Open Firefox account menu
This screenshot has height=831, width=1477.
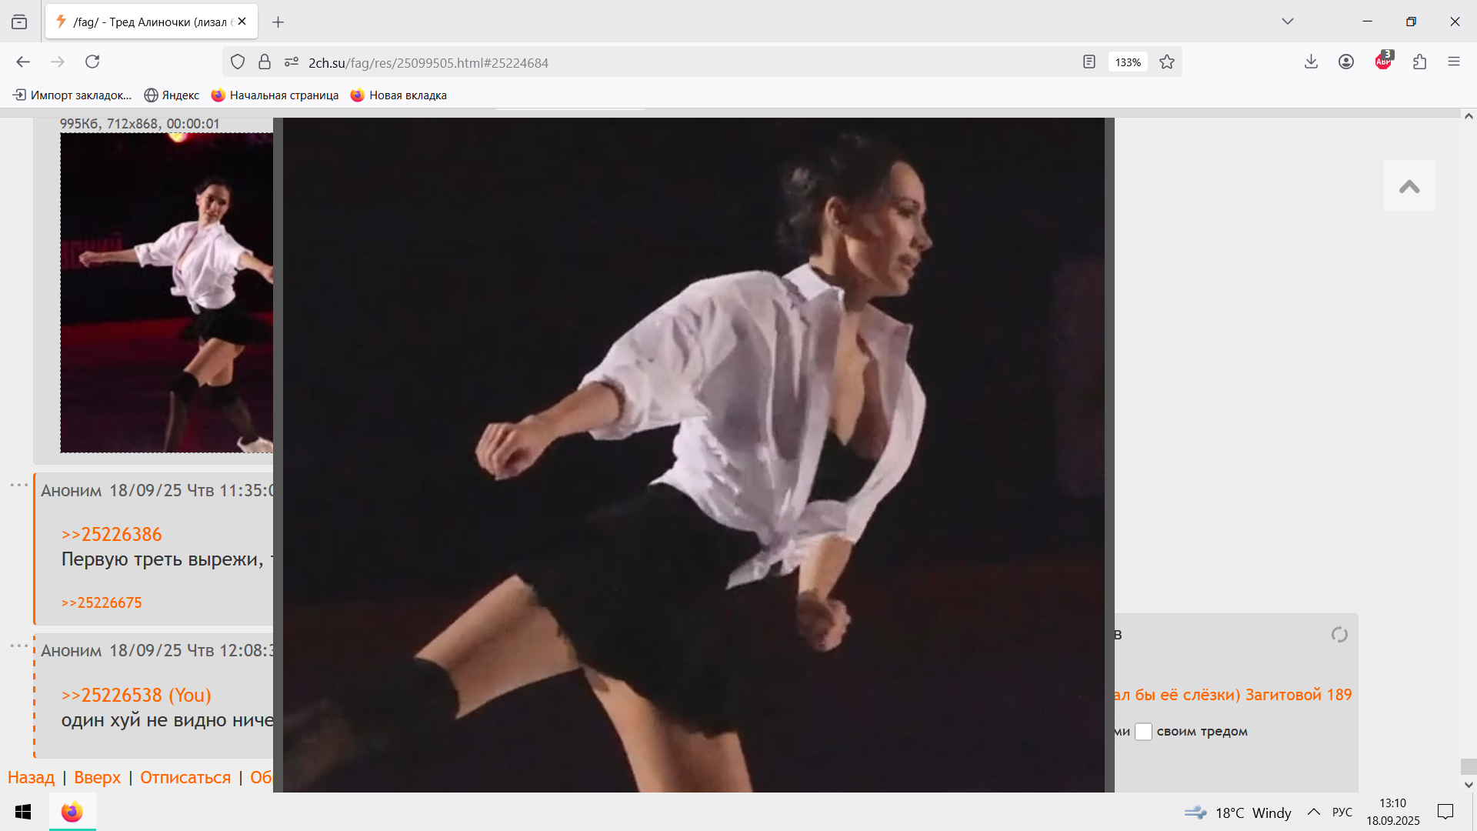coord(1345,62)
